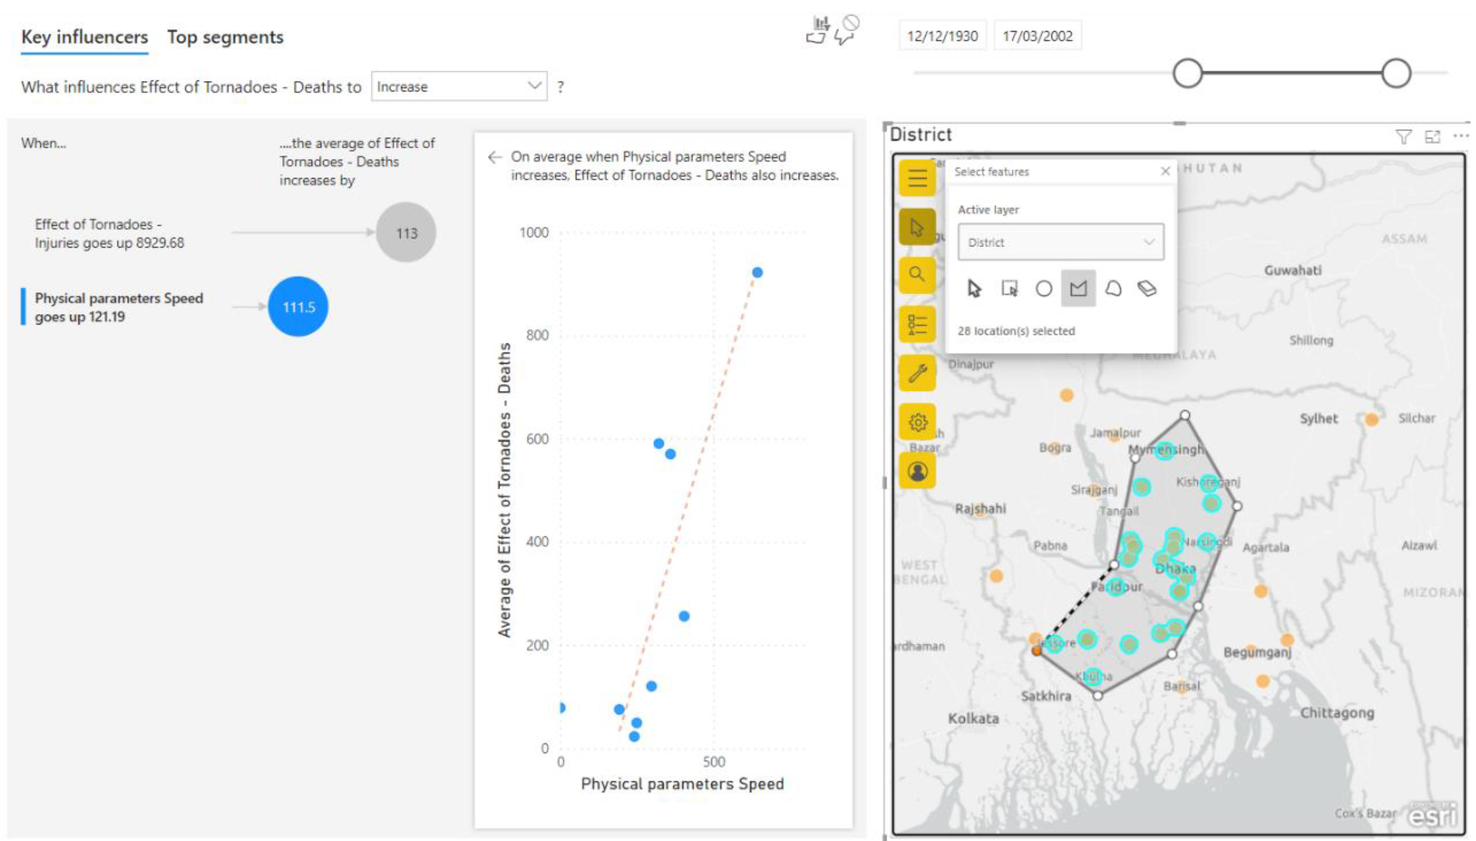The height and width of the screenshot is (841, 1476).
Task: Click the top data point in scatter chart
Action: (x=757, y=273)
